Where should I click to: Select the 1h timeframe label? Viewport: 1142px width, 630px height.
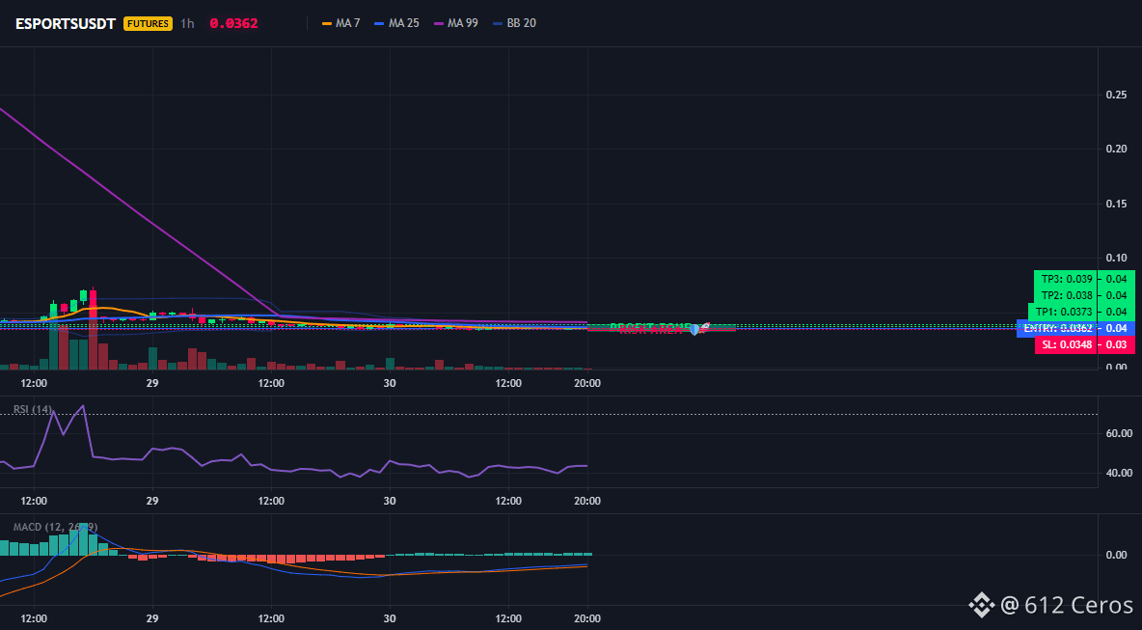point(187,23)
